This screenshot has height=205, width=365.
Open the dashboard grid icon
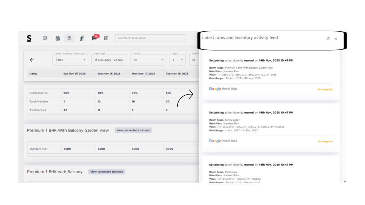(x=45, y=38)
